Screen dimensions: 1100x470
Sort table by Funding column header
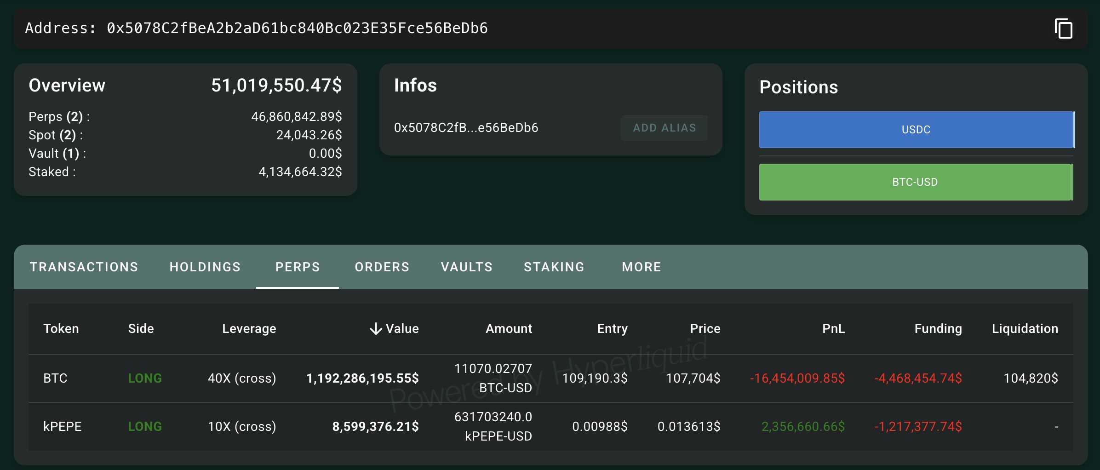click(x=938, y=328)
